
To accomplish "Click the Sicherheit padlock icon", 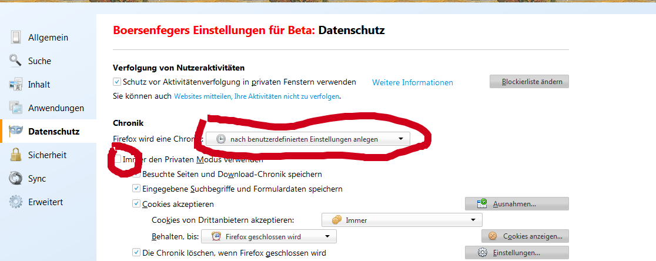I will (15, 155).
